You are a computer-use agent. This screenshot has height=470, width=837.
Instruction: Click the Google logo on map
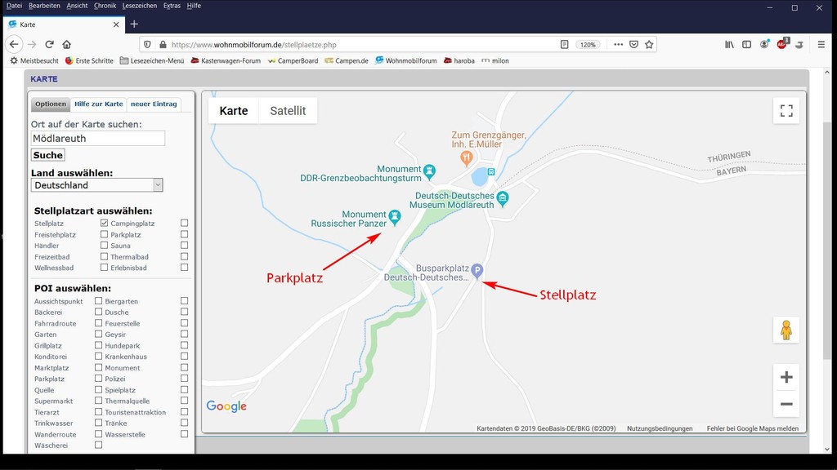226,406
